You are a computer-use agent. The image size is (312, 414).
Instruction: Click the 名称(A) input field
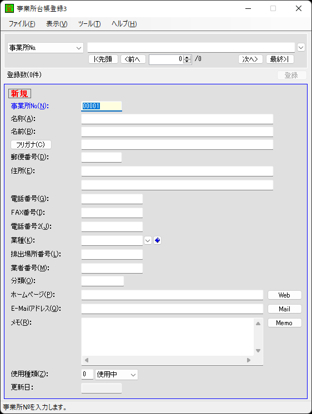coord(177,119)
